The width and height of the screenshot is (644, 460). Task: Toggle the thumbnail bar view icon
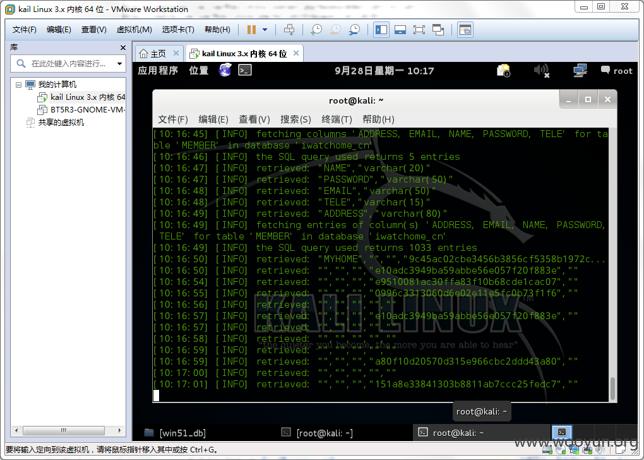point(400,30)
